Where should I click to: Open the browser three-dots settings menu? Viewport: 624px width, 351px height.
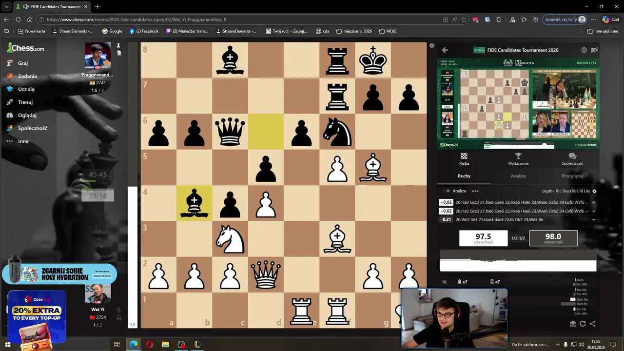(x=593, y=19)
